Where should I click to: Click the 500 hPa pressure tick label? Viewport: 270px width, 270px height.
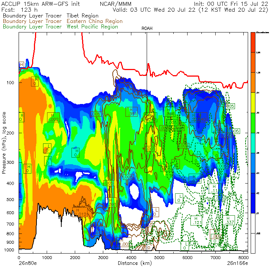tap(10, 200)
